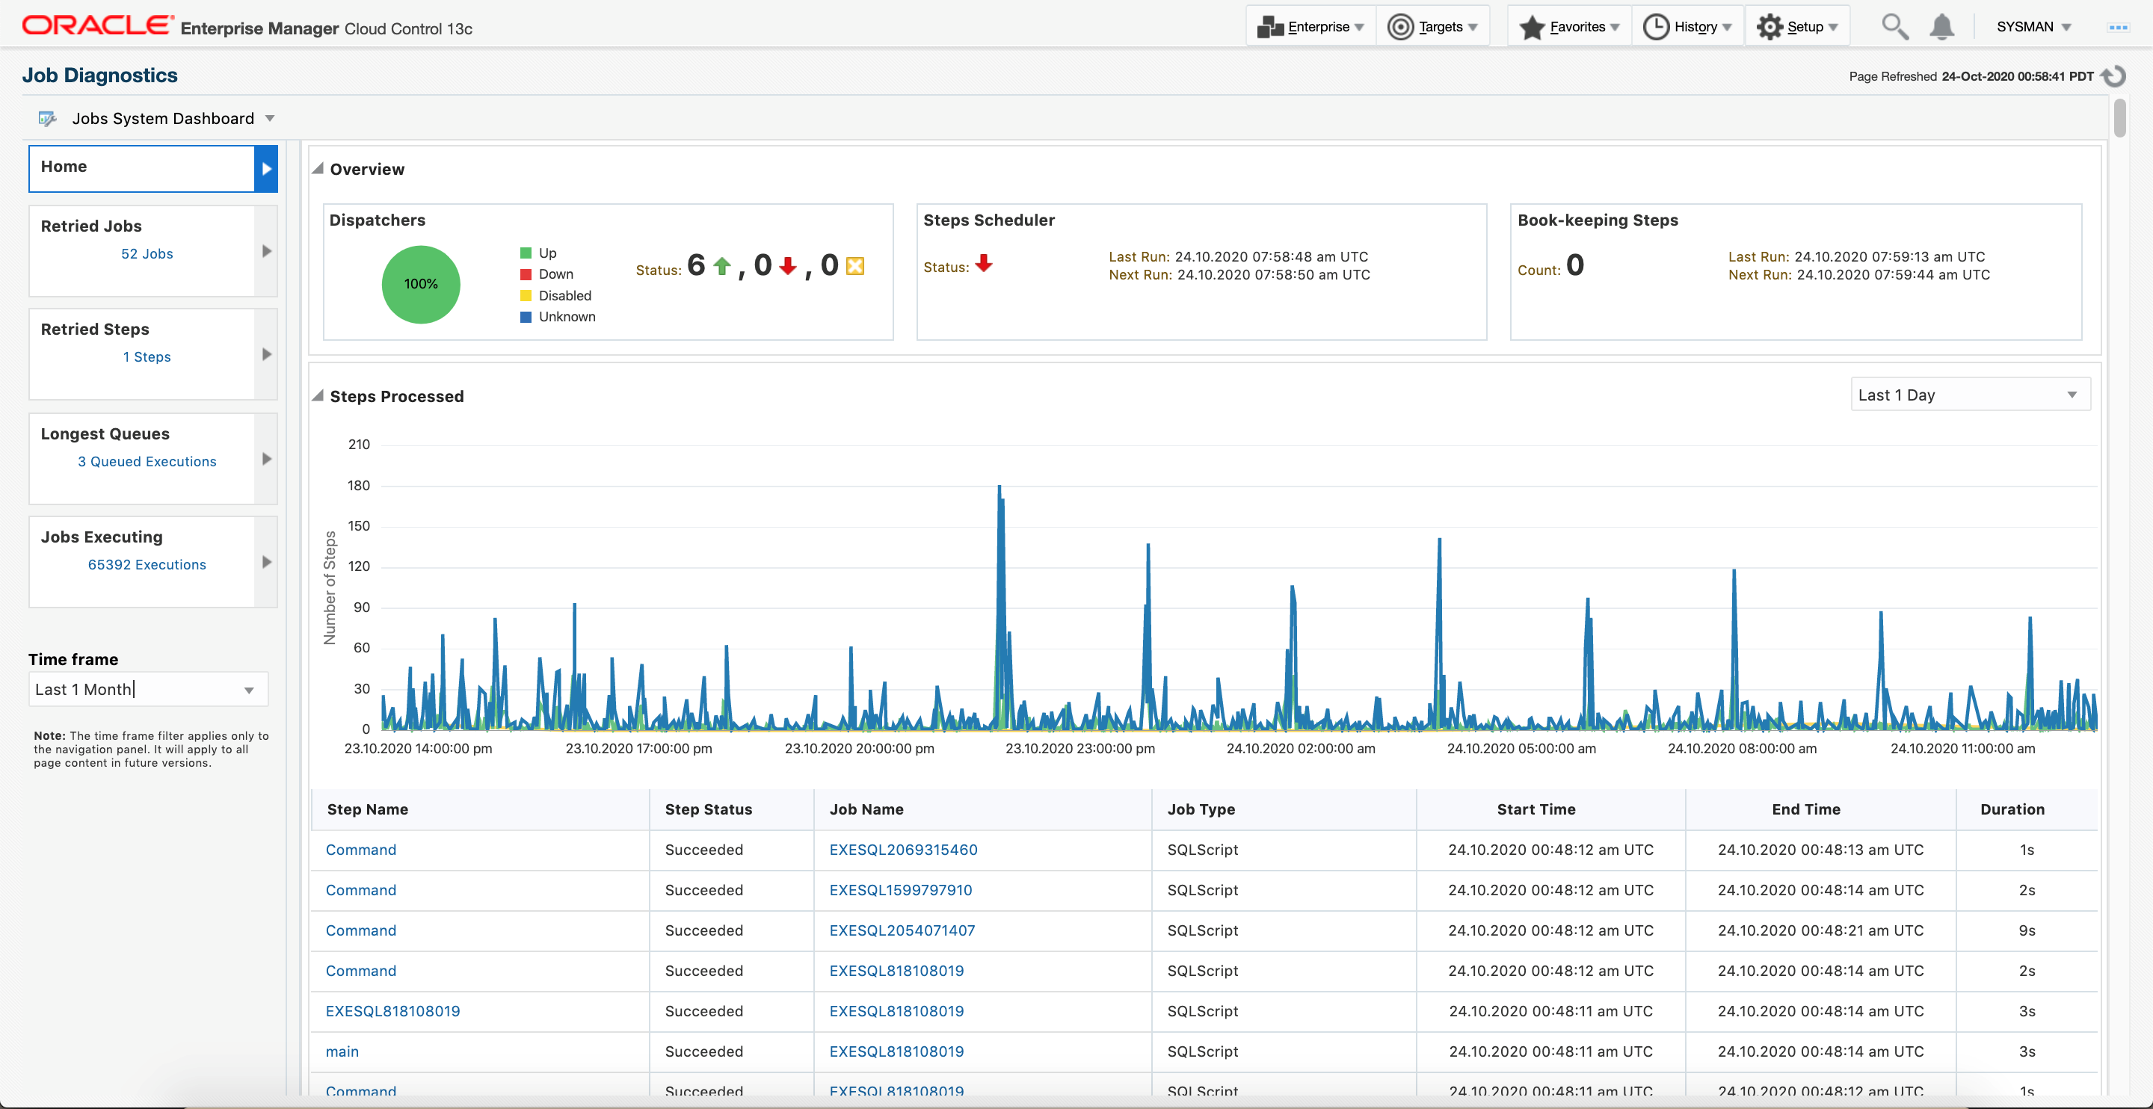Click the Jobs System Dashboard icon
Screen dimensions: 2153x1109
pos(47,119)
